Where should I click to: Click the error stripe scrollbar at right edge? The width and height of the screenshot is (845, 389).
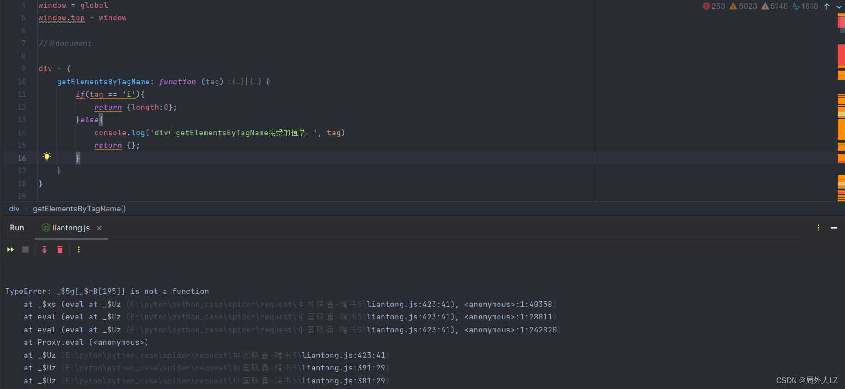(x=841, y=107)
